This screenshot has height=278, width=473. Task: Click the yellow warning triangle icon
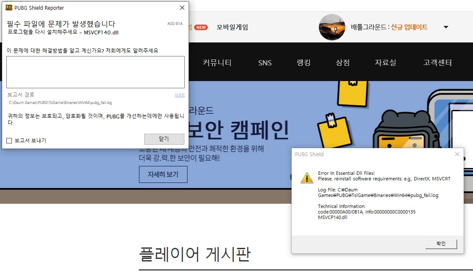(x=307, y=178)
